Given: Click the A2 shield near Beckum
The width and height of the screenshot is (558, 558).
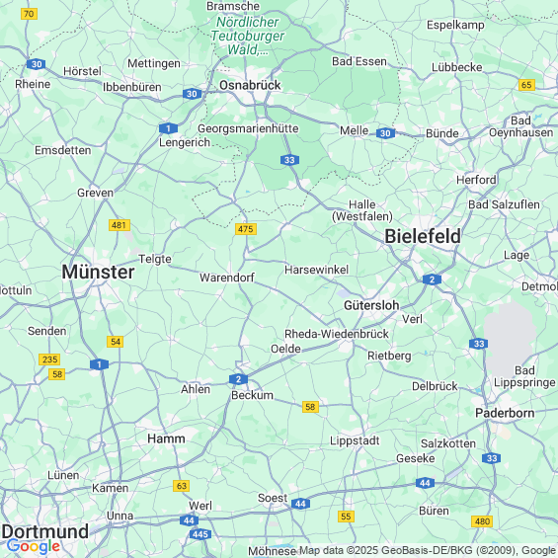Looking at the screenshot, I should [x=238, y=379].
